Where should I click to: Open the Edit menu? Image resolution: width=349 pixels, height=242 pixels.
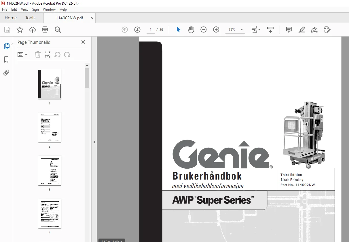pyautogui.click(x=14, y=9)
